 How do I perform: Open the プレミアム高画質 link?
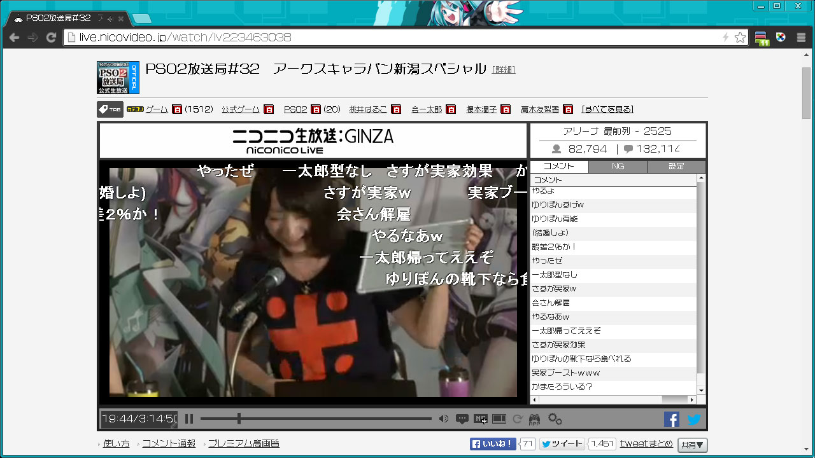tap(244, 443)
